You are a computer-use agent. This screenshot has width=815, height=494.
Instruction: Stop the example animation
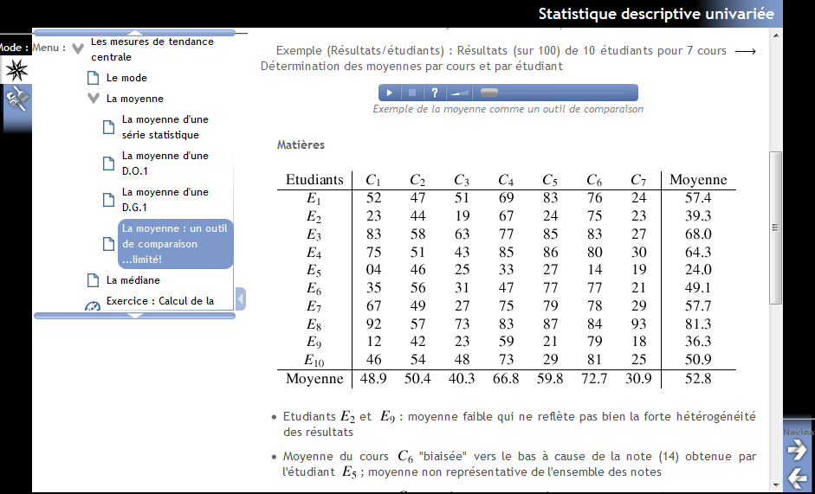[412, 93]
